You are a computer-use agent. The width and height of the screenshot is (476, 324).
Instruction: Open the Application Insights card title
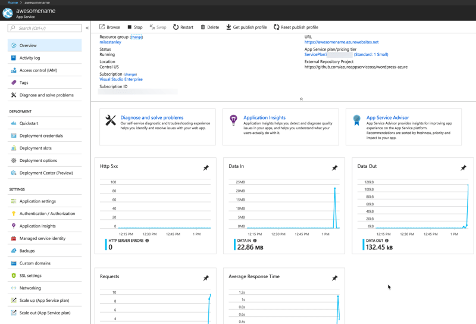click(264, 117)
